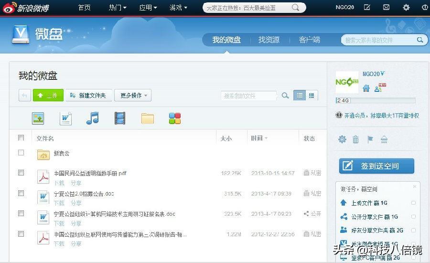Filter files by music icon

tap(92, 118)
